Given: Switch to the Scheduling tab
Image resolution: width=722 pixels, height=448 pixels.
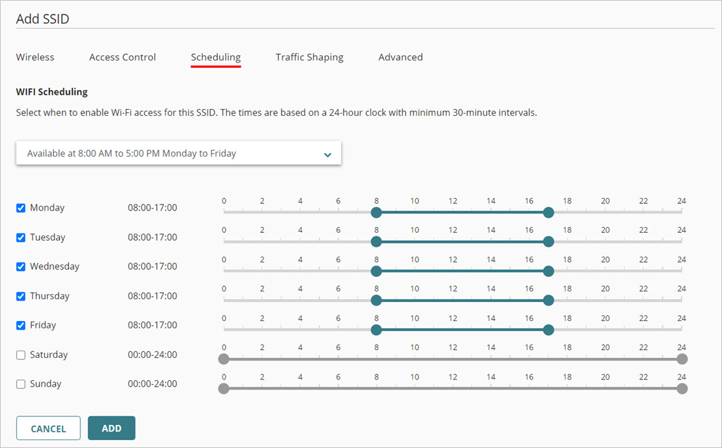Looking at the screenshot, I should pos(215,57).
